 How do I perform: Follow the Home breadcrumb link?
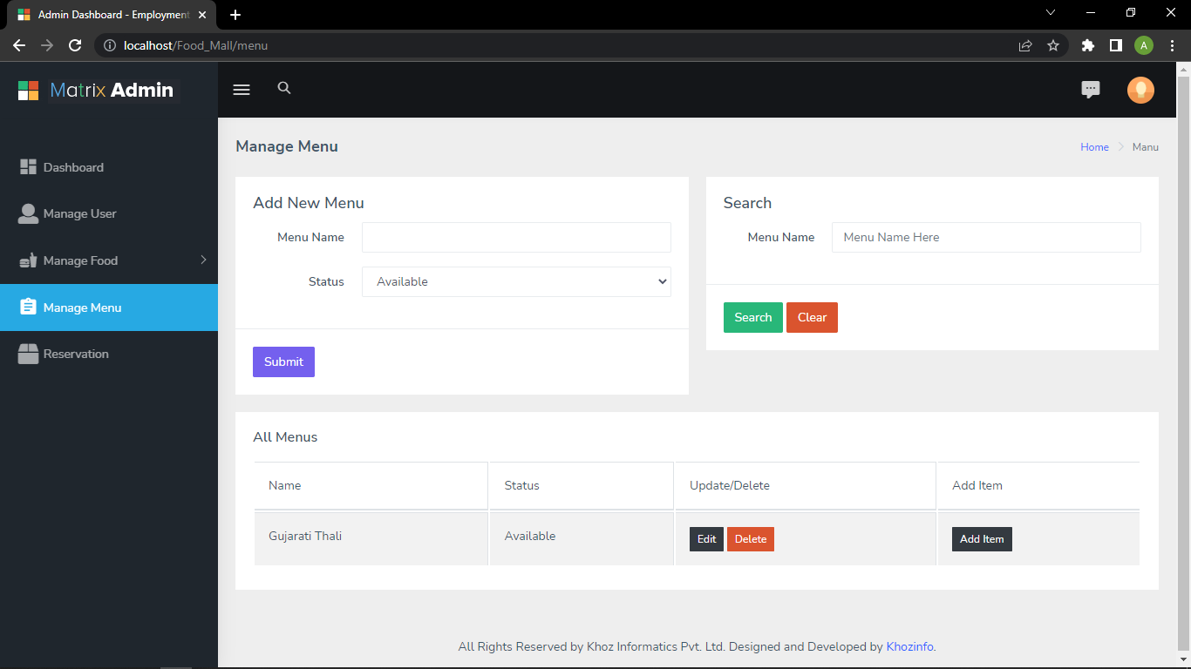(x=1094, y=147)
